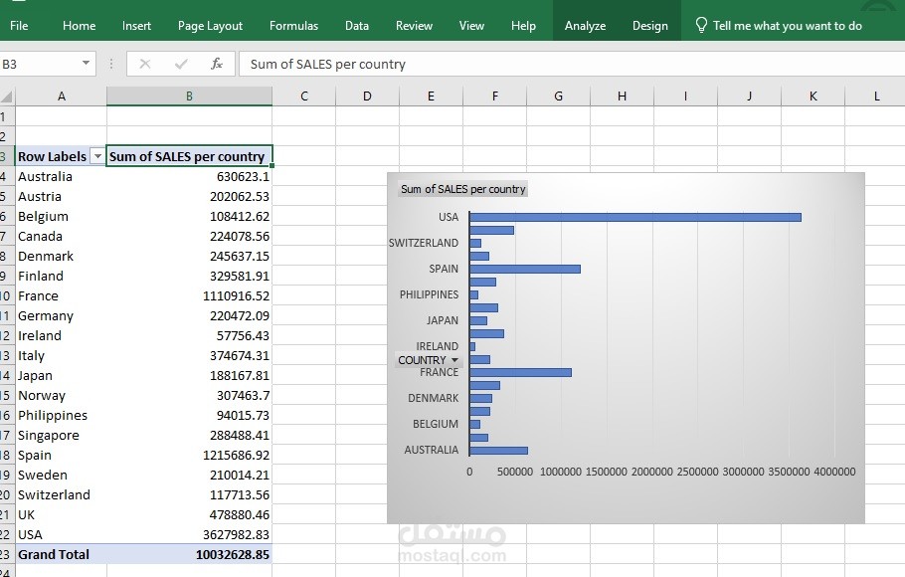Click the Cancel (X) formula bar icon

click(x=145, y=64)
